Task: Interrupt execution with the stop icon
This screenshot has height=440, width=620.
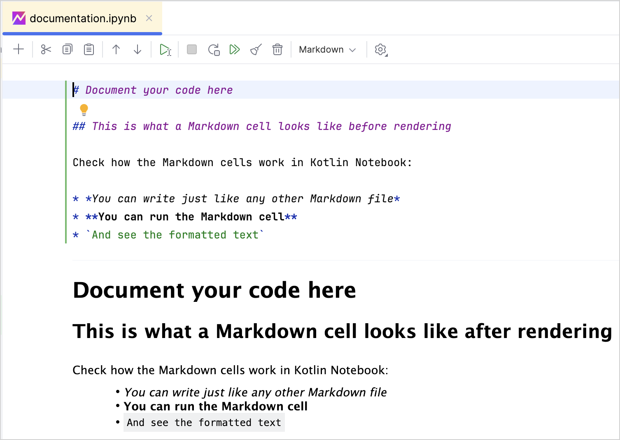Action: tap(191, 49)
